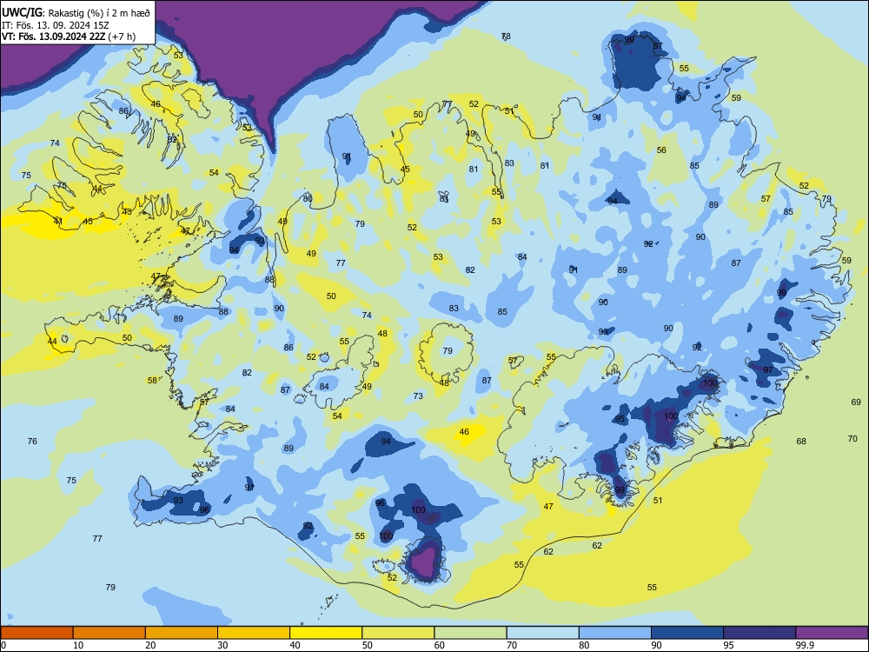Pick the pale yellow 50–60 legend swatch
This screenshot has width=869, height=652.
click(x=398, y=633)
